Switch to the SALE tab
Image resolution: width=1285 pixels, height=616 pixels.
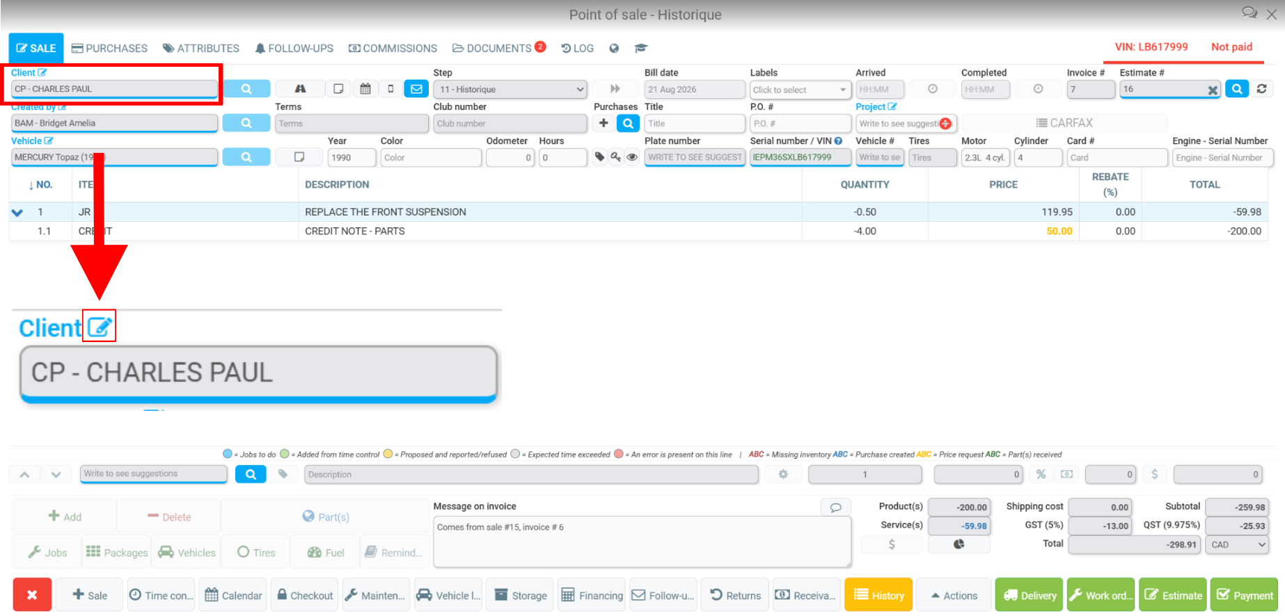(36, 48)
